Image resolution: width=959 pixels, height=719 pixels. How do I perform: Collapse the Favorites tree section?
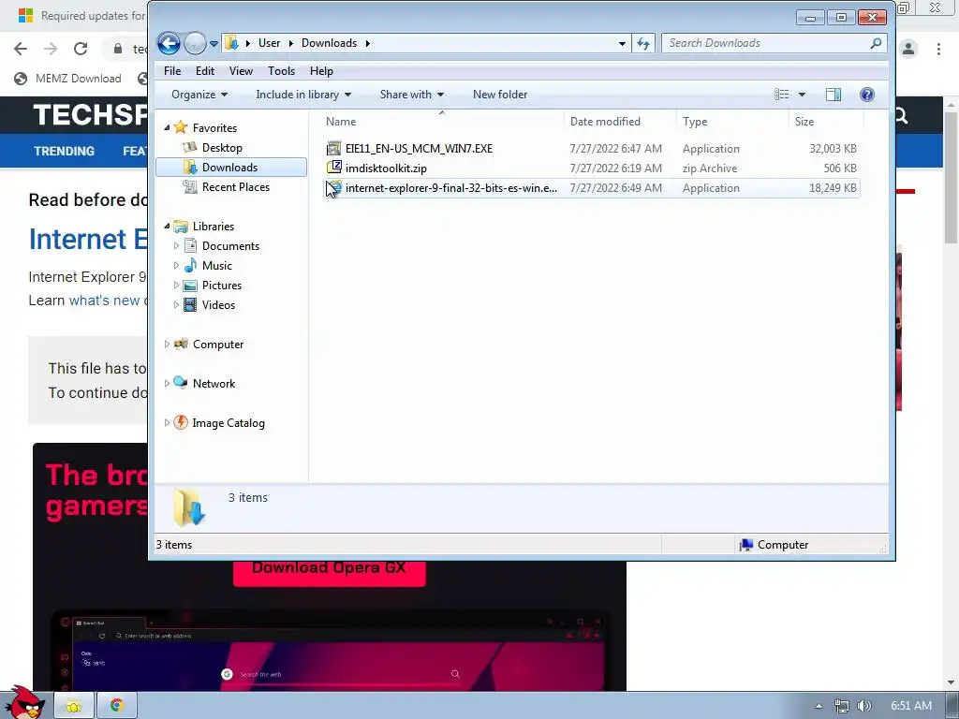(167, 127)
